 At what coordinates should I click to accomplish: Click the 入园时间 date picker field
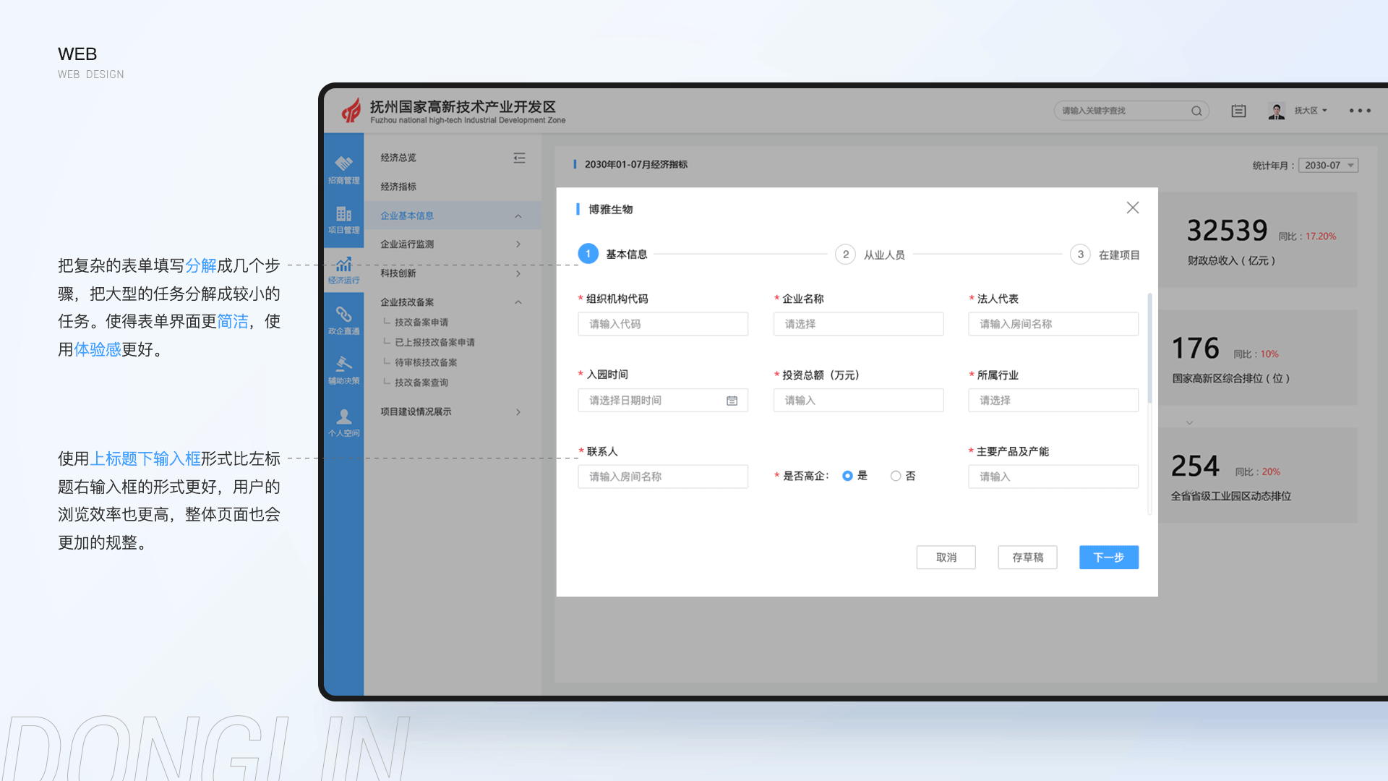663,400
